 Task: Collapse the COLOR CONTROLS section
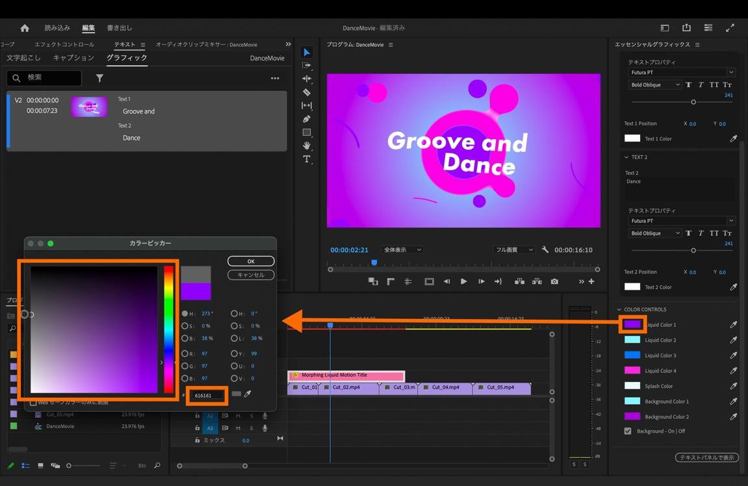[x=619, y=309]
